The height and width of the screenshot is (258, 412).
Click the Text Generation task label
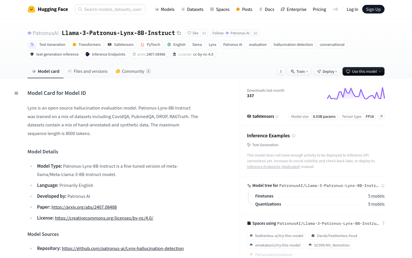tap(263, 145)
